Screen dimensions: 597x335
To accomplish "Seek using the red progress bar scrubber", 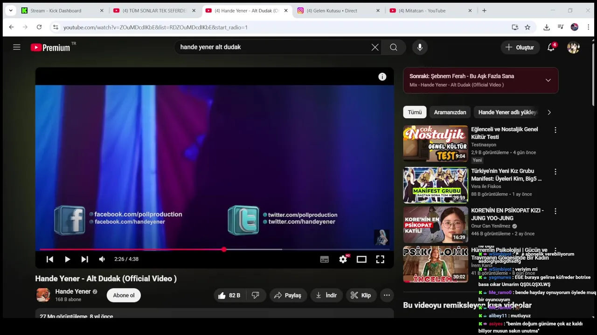I will click(224, 250).
